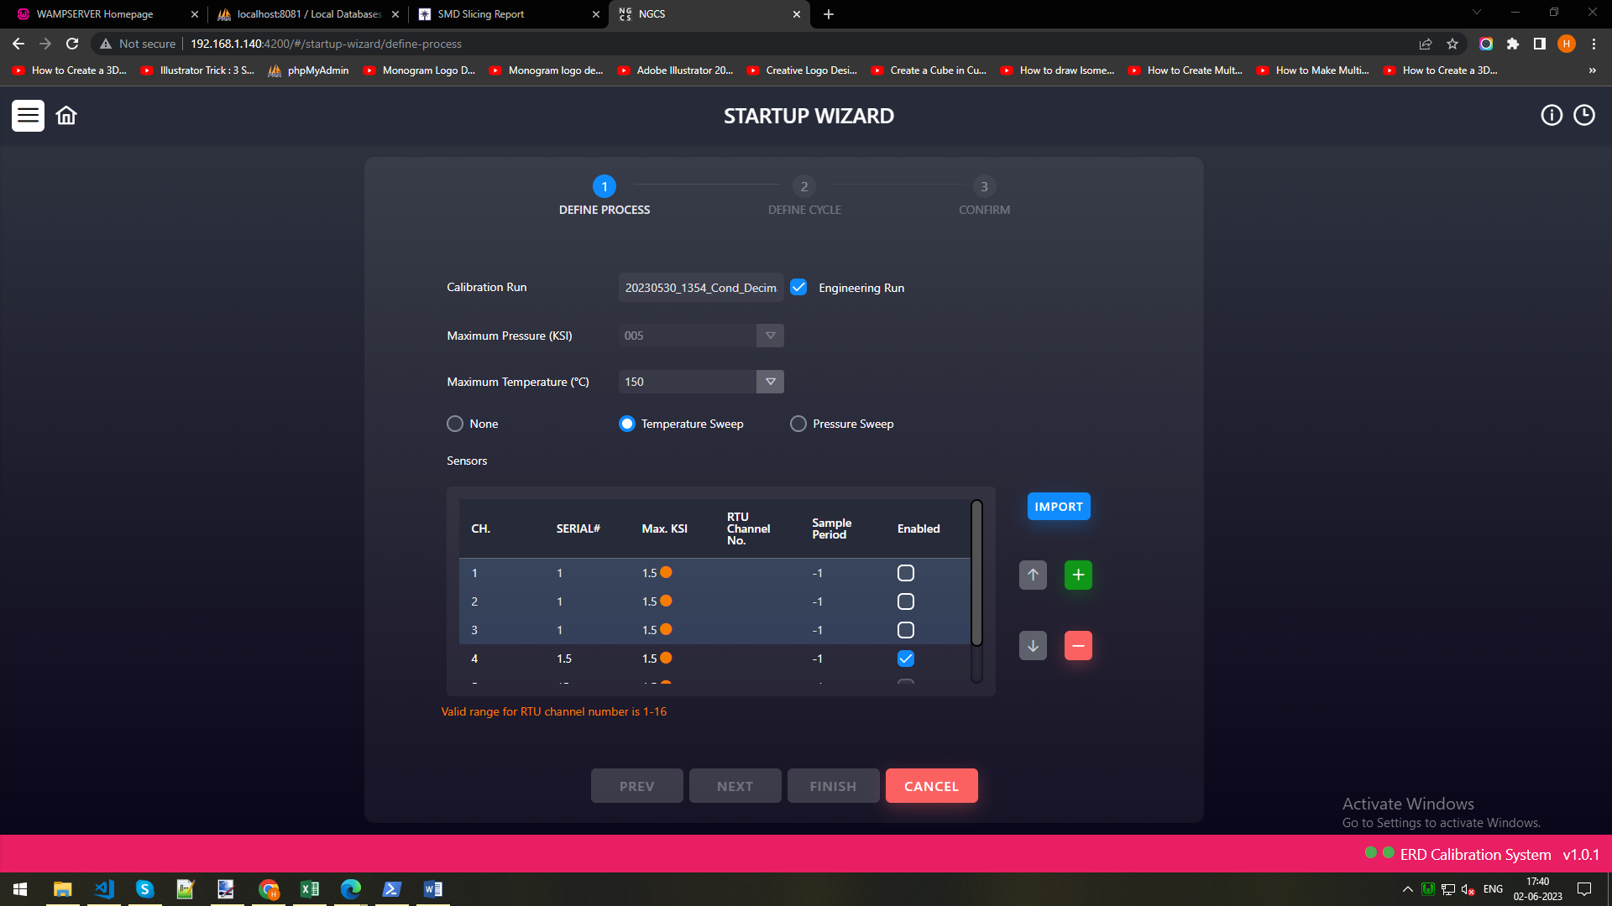The width and height of the screenshot is (1612, 906).
Task: Open the info circle icon
Action: point(1552,116)
